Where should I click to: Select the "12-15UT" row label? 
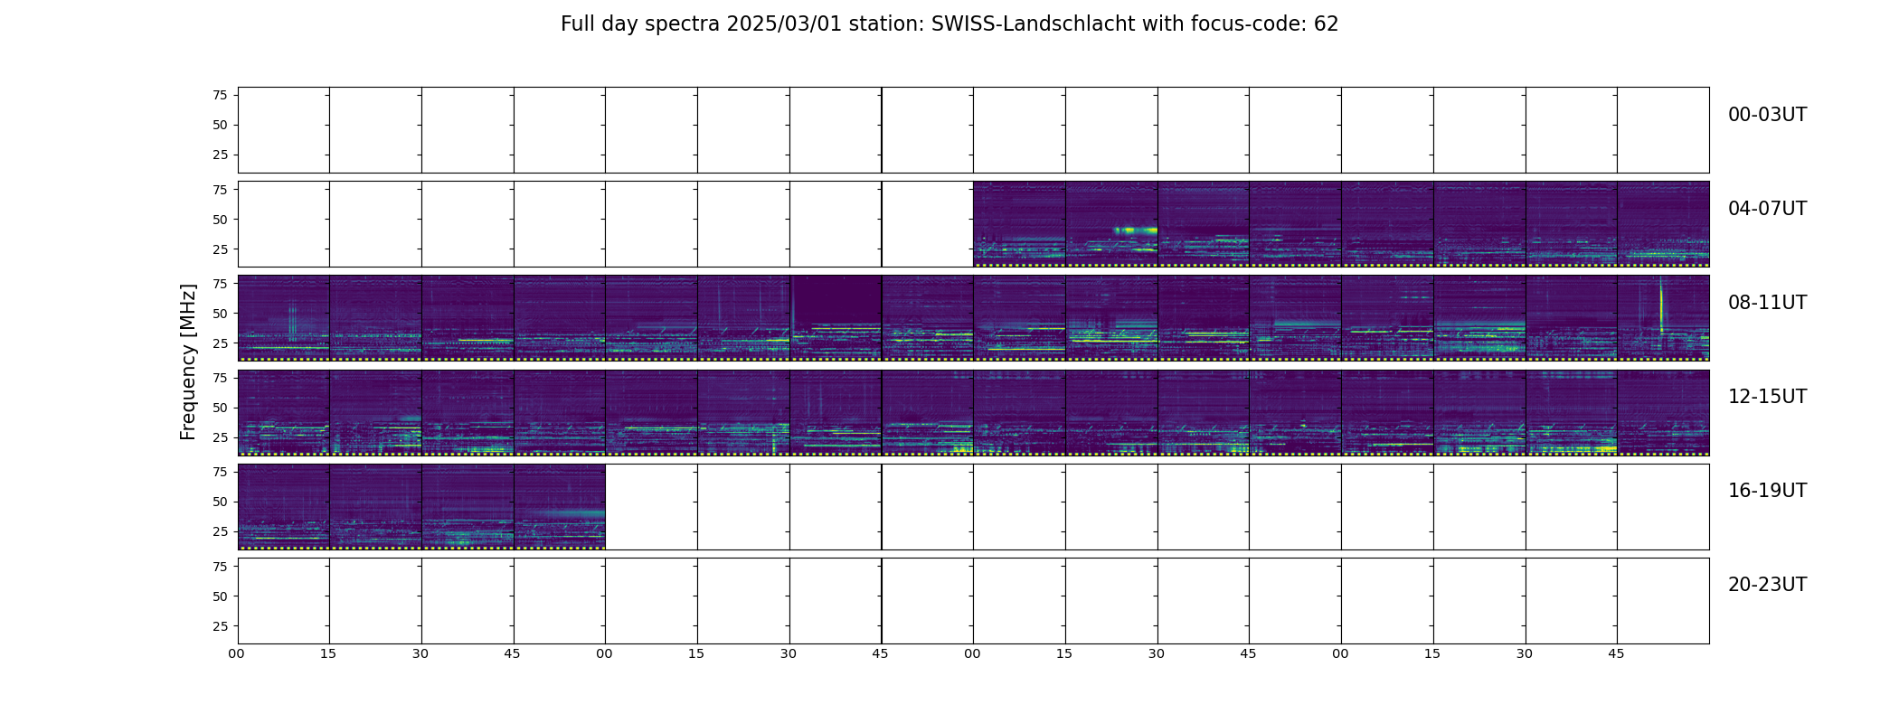tap(1767, 397)
